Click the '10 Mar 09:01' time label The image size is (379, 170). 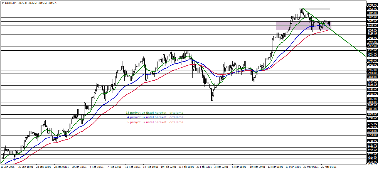257,167
